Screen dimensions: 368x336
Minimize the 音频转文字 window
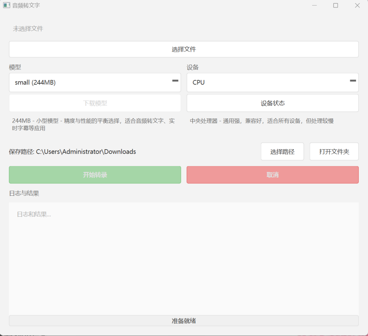(x=314, y=5)
